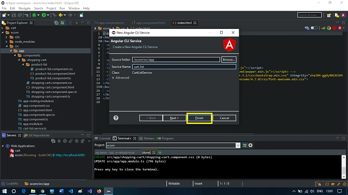Switch to the Markers tab

147,138
